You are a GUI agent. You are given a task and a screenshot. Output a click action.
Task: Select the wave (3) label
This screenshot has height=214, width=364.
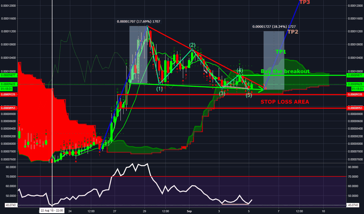pyautogui.click(x=222, y=93)
